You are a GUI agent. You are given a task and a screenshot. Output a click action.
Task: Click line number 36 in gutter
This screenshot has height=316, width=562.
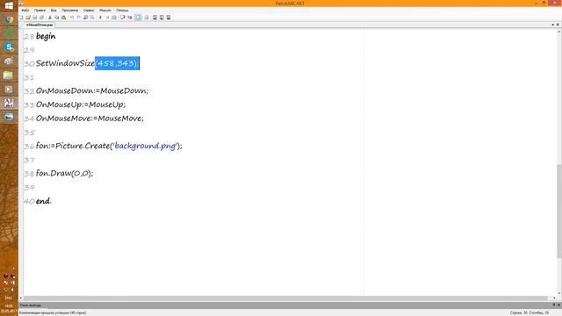pyautogui.click(x=29, y=147)
